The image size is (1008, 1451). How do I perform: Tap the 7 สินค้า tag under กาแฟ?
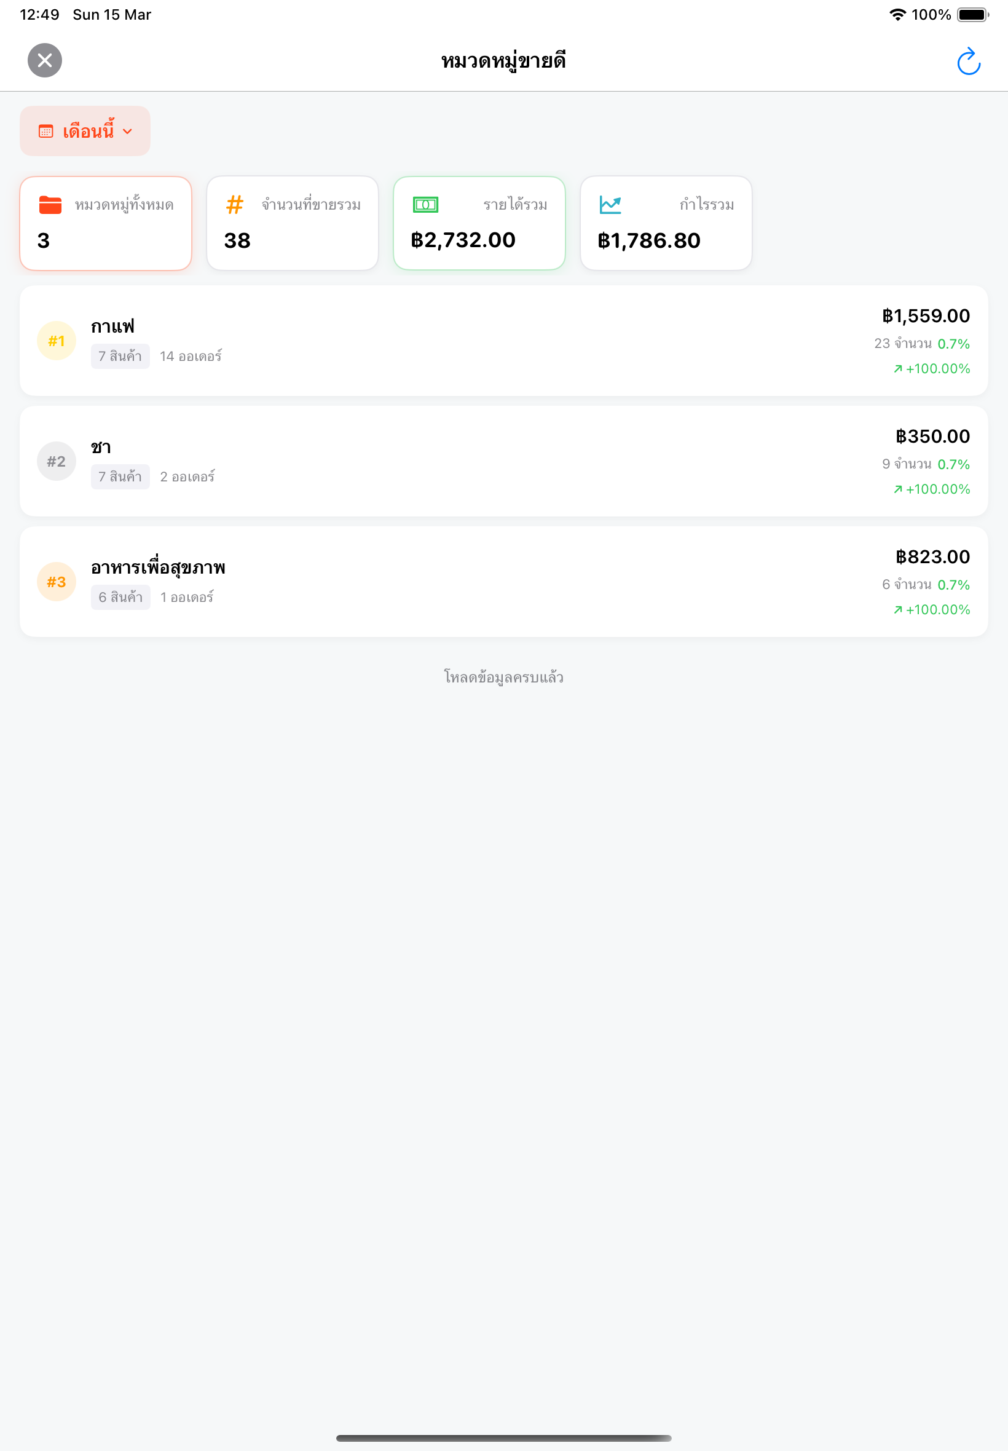pos(120,357)
